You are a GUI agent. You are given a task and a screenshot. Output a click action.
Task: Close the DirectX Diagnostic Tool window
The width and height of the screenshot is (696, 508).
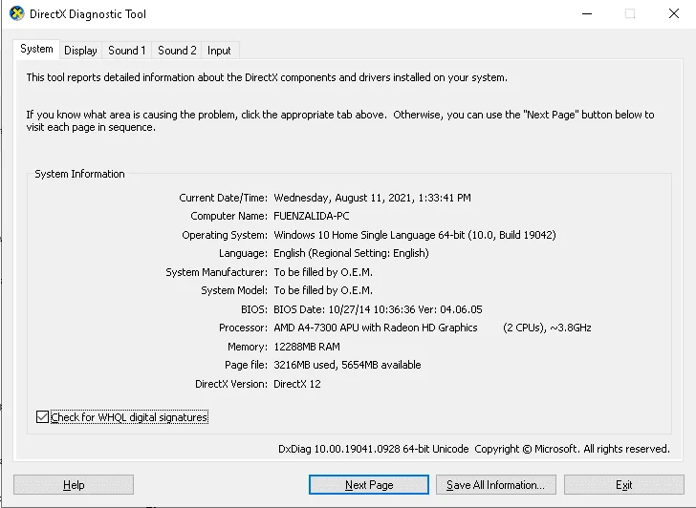coord(674,13)
